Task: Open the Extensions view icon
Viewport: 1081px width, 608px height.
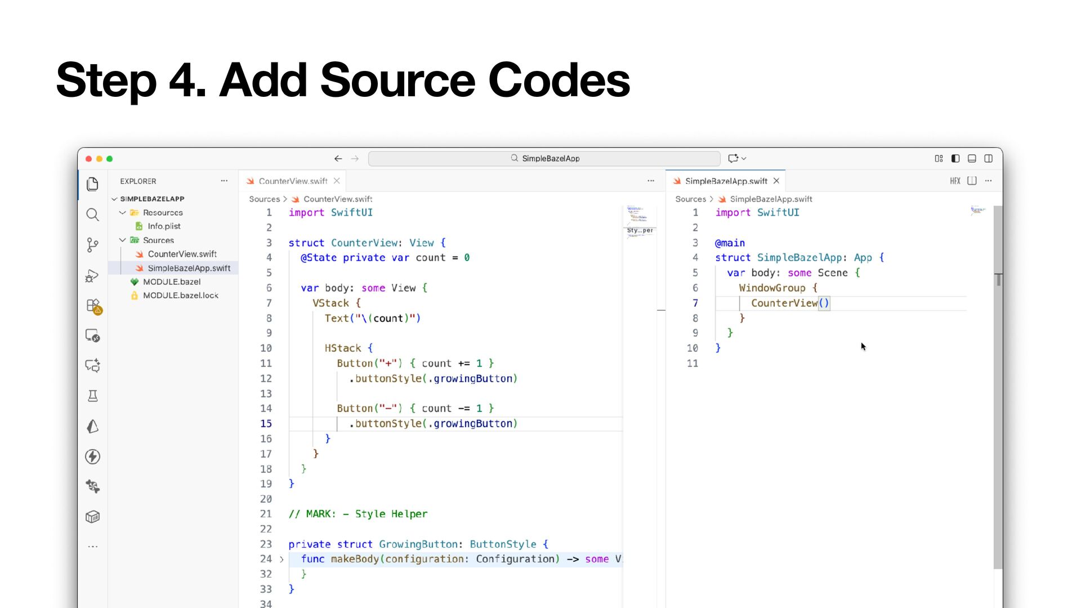Action: (93, 306)
